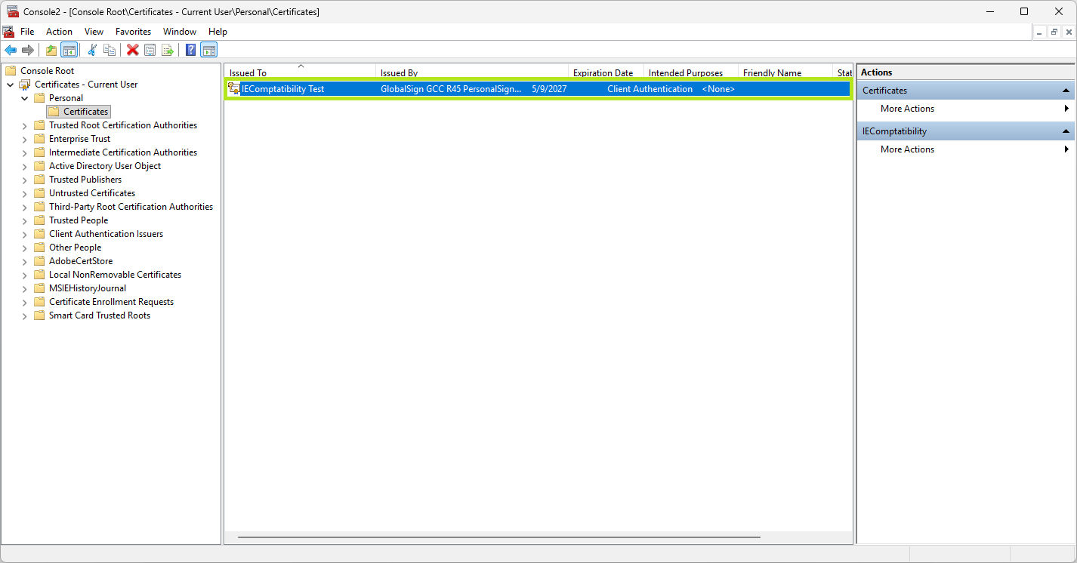Screen dimensions: 1077x563
Task: Cut the selected certificate with scissors icon
Action: click(92, 50)
